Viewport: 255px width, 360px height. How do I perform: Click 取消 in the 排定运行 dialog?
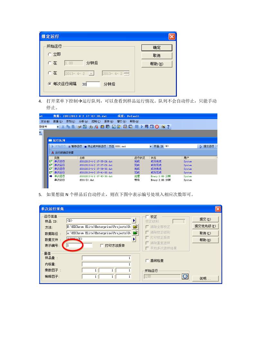pos(157,56)
